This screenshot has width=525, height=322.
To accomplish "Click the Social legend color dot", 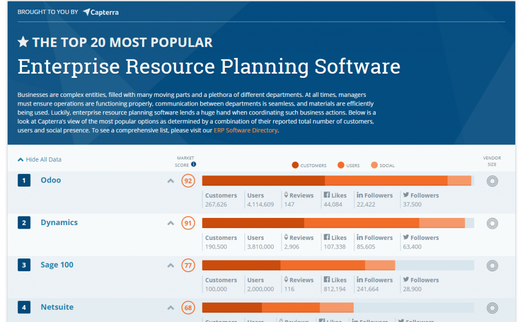I will (x=374, y=165).
